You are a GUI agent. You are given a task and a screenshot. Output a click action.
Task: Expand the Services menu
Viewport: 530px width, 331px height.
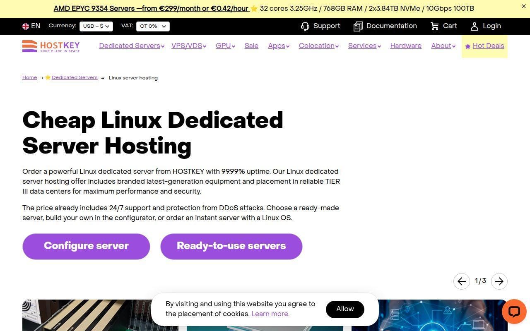364,46
